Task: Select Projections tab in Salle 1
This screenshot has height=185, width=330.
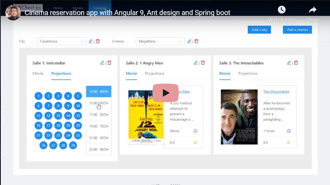Action: click(x=61, y=73)
